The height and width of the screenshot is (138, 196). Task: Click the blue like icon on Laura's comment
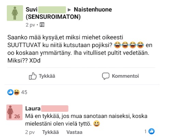pyautogui.click(x=151, y=131)
